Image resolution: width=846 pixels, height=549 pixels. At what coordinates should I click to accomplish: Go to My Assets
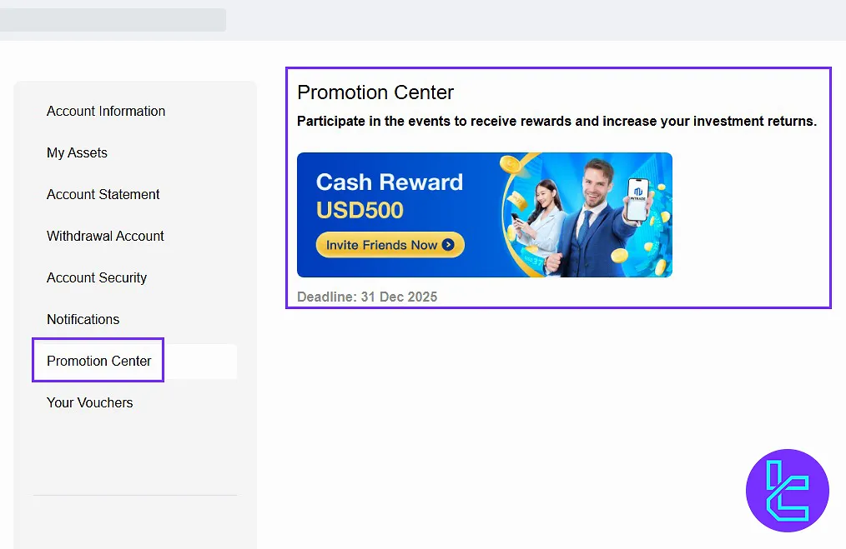[77, 152]
